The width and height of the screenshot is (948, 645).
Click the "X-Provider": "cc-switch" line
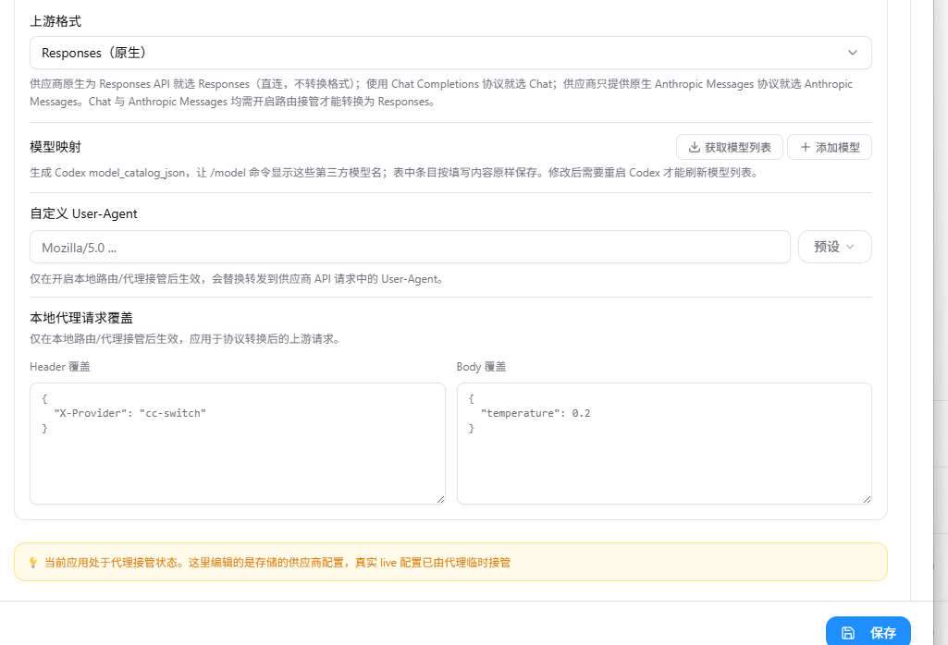[130, 413]
